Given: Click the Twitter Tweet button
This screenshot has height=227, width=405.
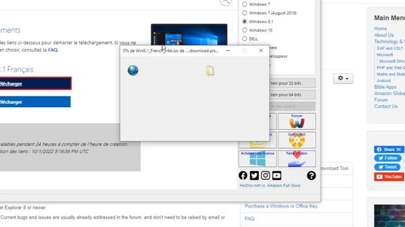Looking at the screenshot, I should coord(387,167).
